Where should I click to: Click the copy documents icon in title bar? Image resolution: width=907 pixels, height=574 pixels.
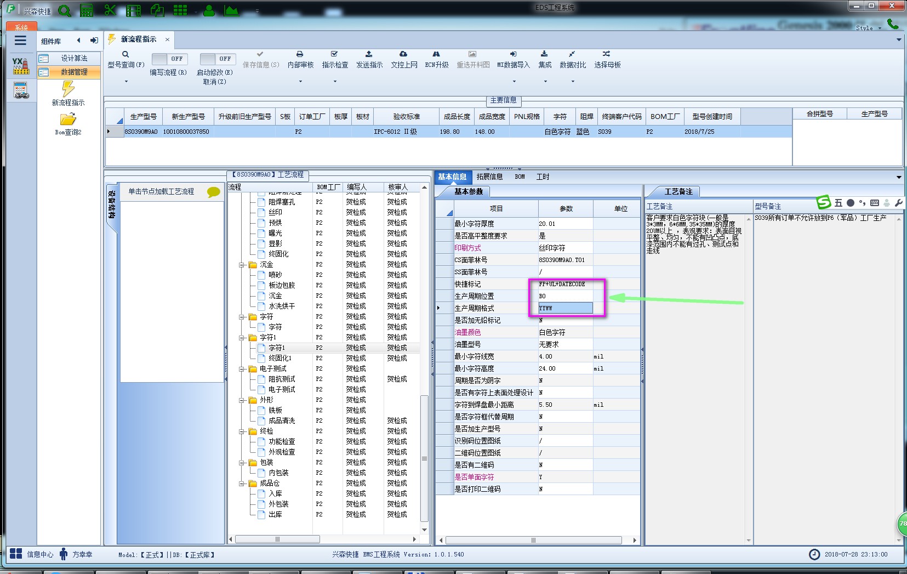[157, 10]
